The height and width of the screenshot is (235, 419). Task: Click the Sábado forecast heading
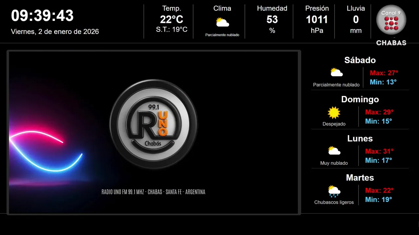(x=360, y=60)
